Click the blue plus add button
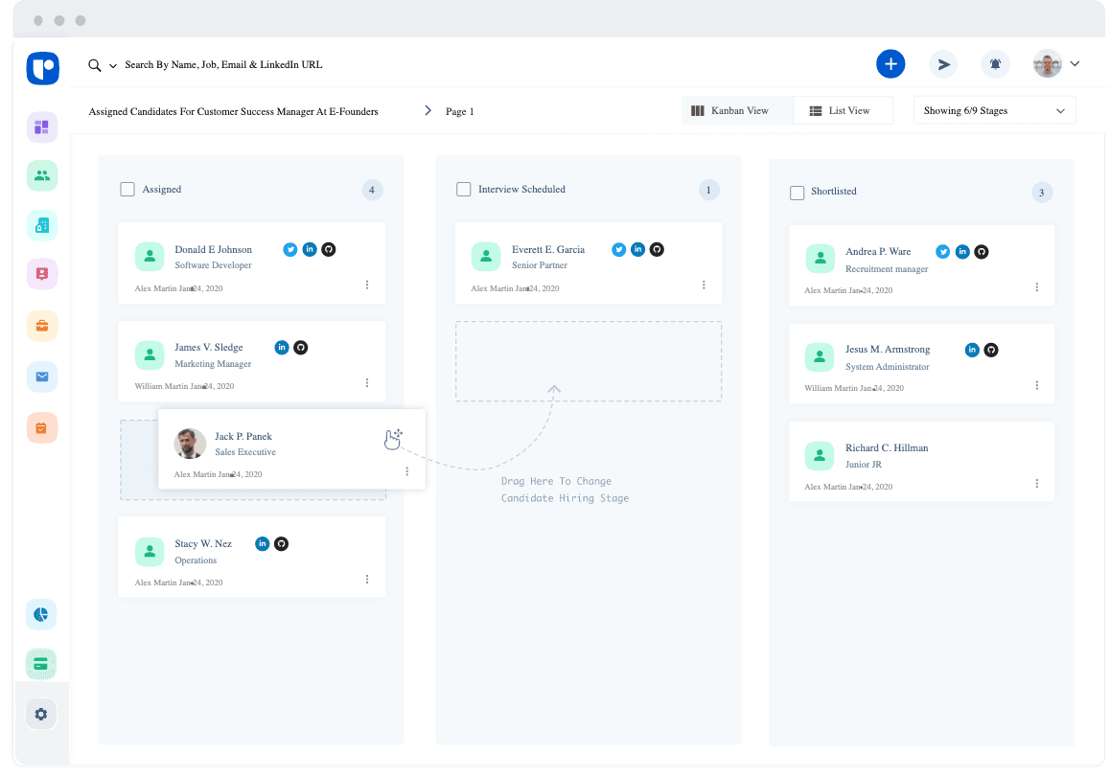1110x777 pixels. point(890,64)
